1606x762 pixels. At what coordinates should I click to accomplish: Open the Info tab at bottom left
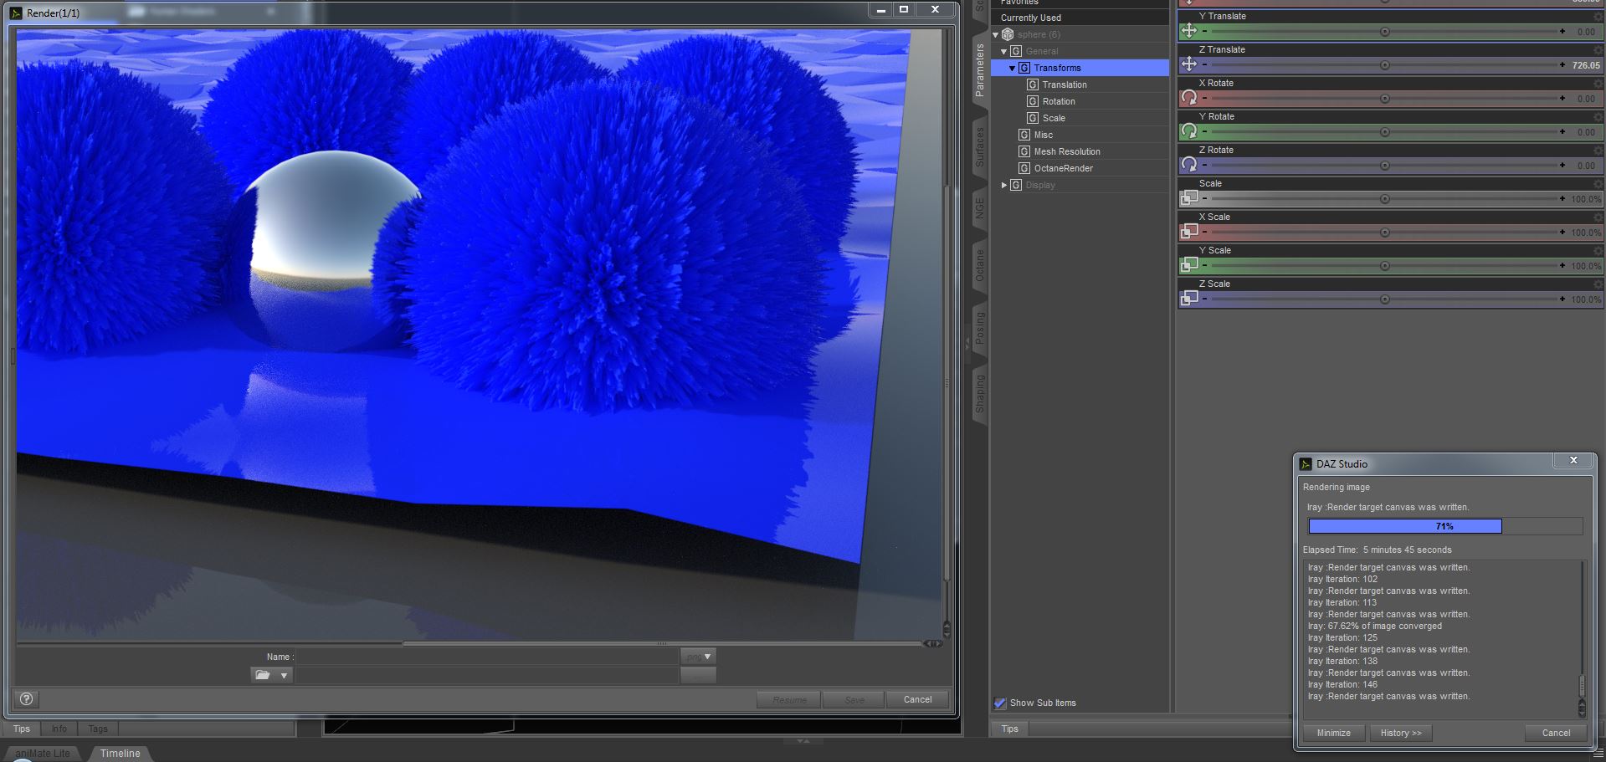coord(59,729)
